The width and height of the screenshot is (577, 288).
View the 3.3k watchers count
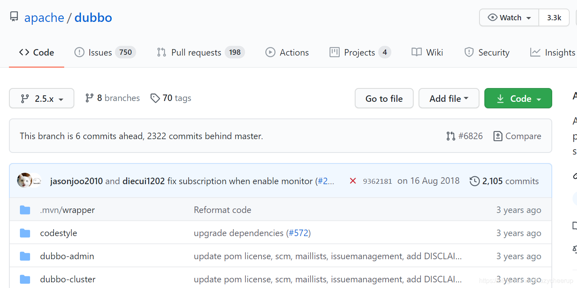[554, 18]
